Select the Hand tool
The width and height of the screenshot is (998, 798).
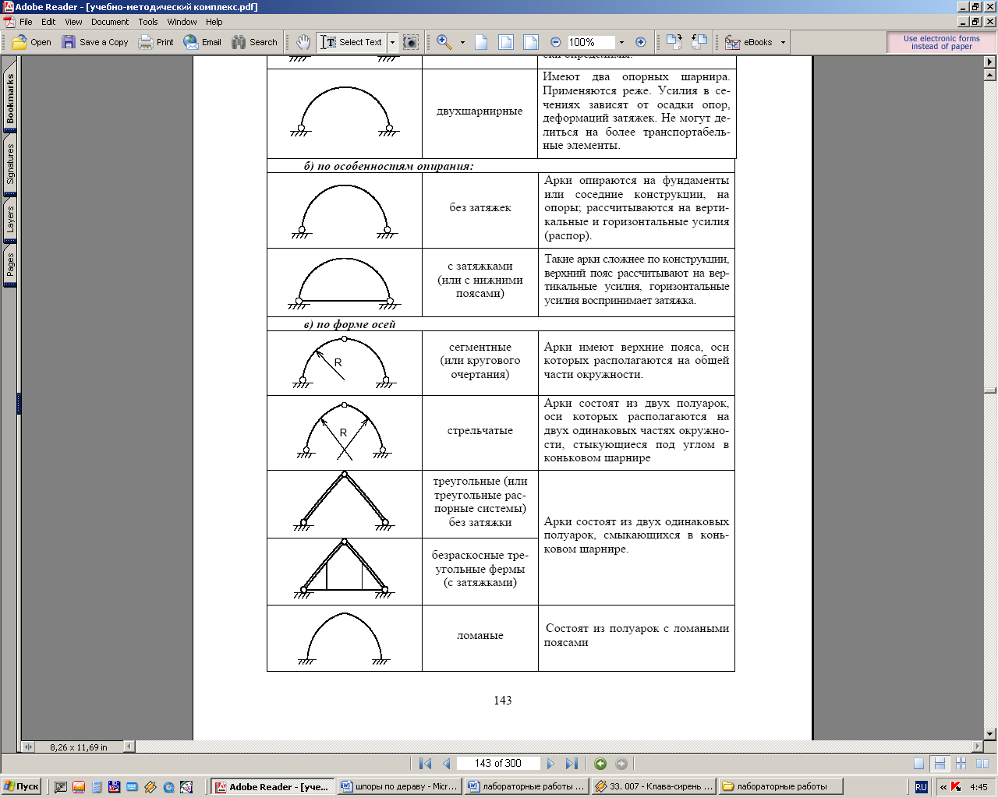(303, 42)
